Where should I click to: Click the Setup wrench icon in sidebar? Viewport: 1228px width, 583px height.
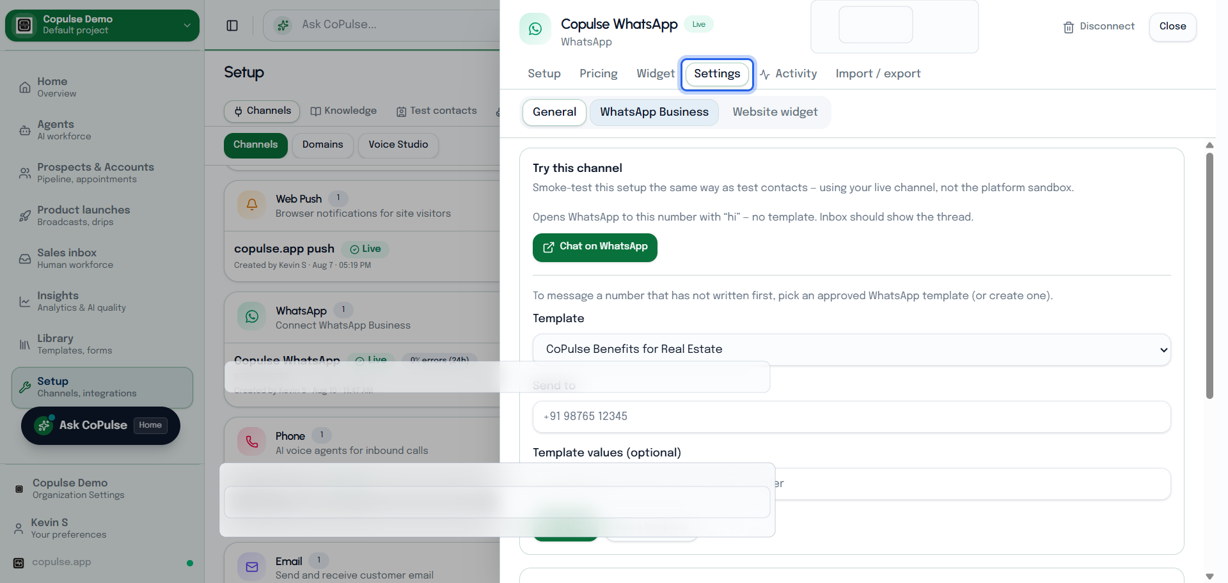coord(25,387)
